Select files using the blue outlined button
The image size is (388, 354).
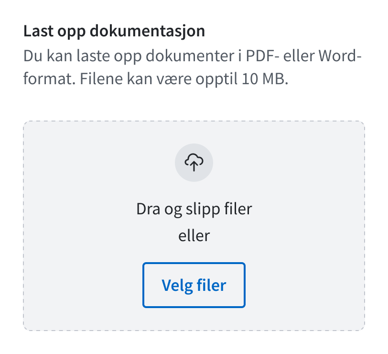pyautogui.click(x=194, y=285)
